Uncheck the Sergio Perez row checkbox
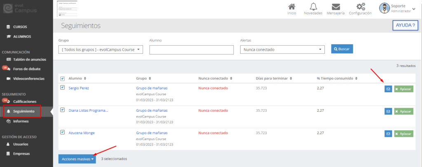 click(63, 87)
